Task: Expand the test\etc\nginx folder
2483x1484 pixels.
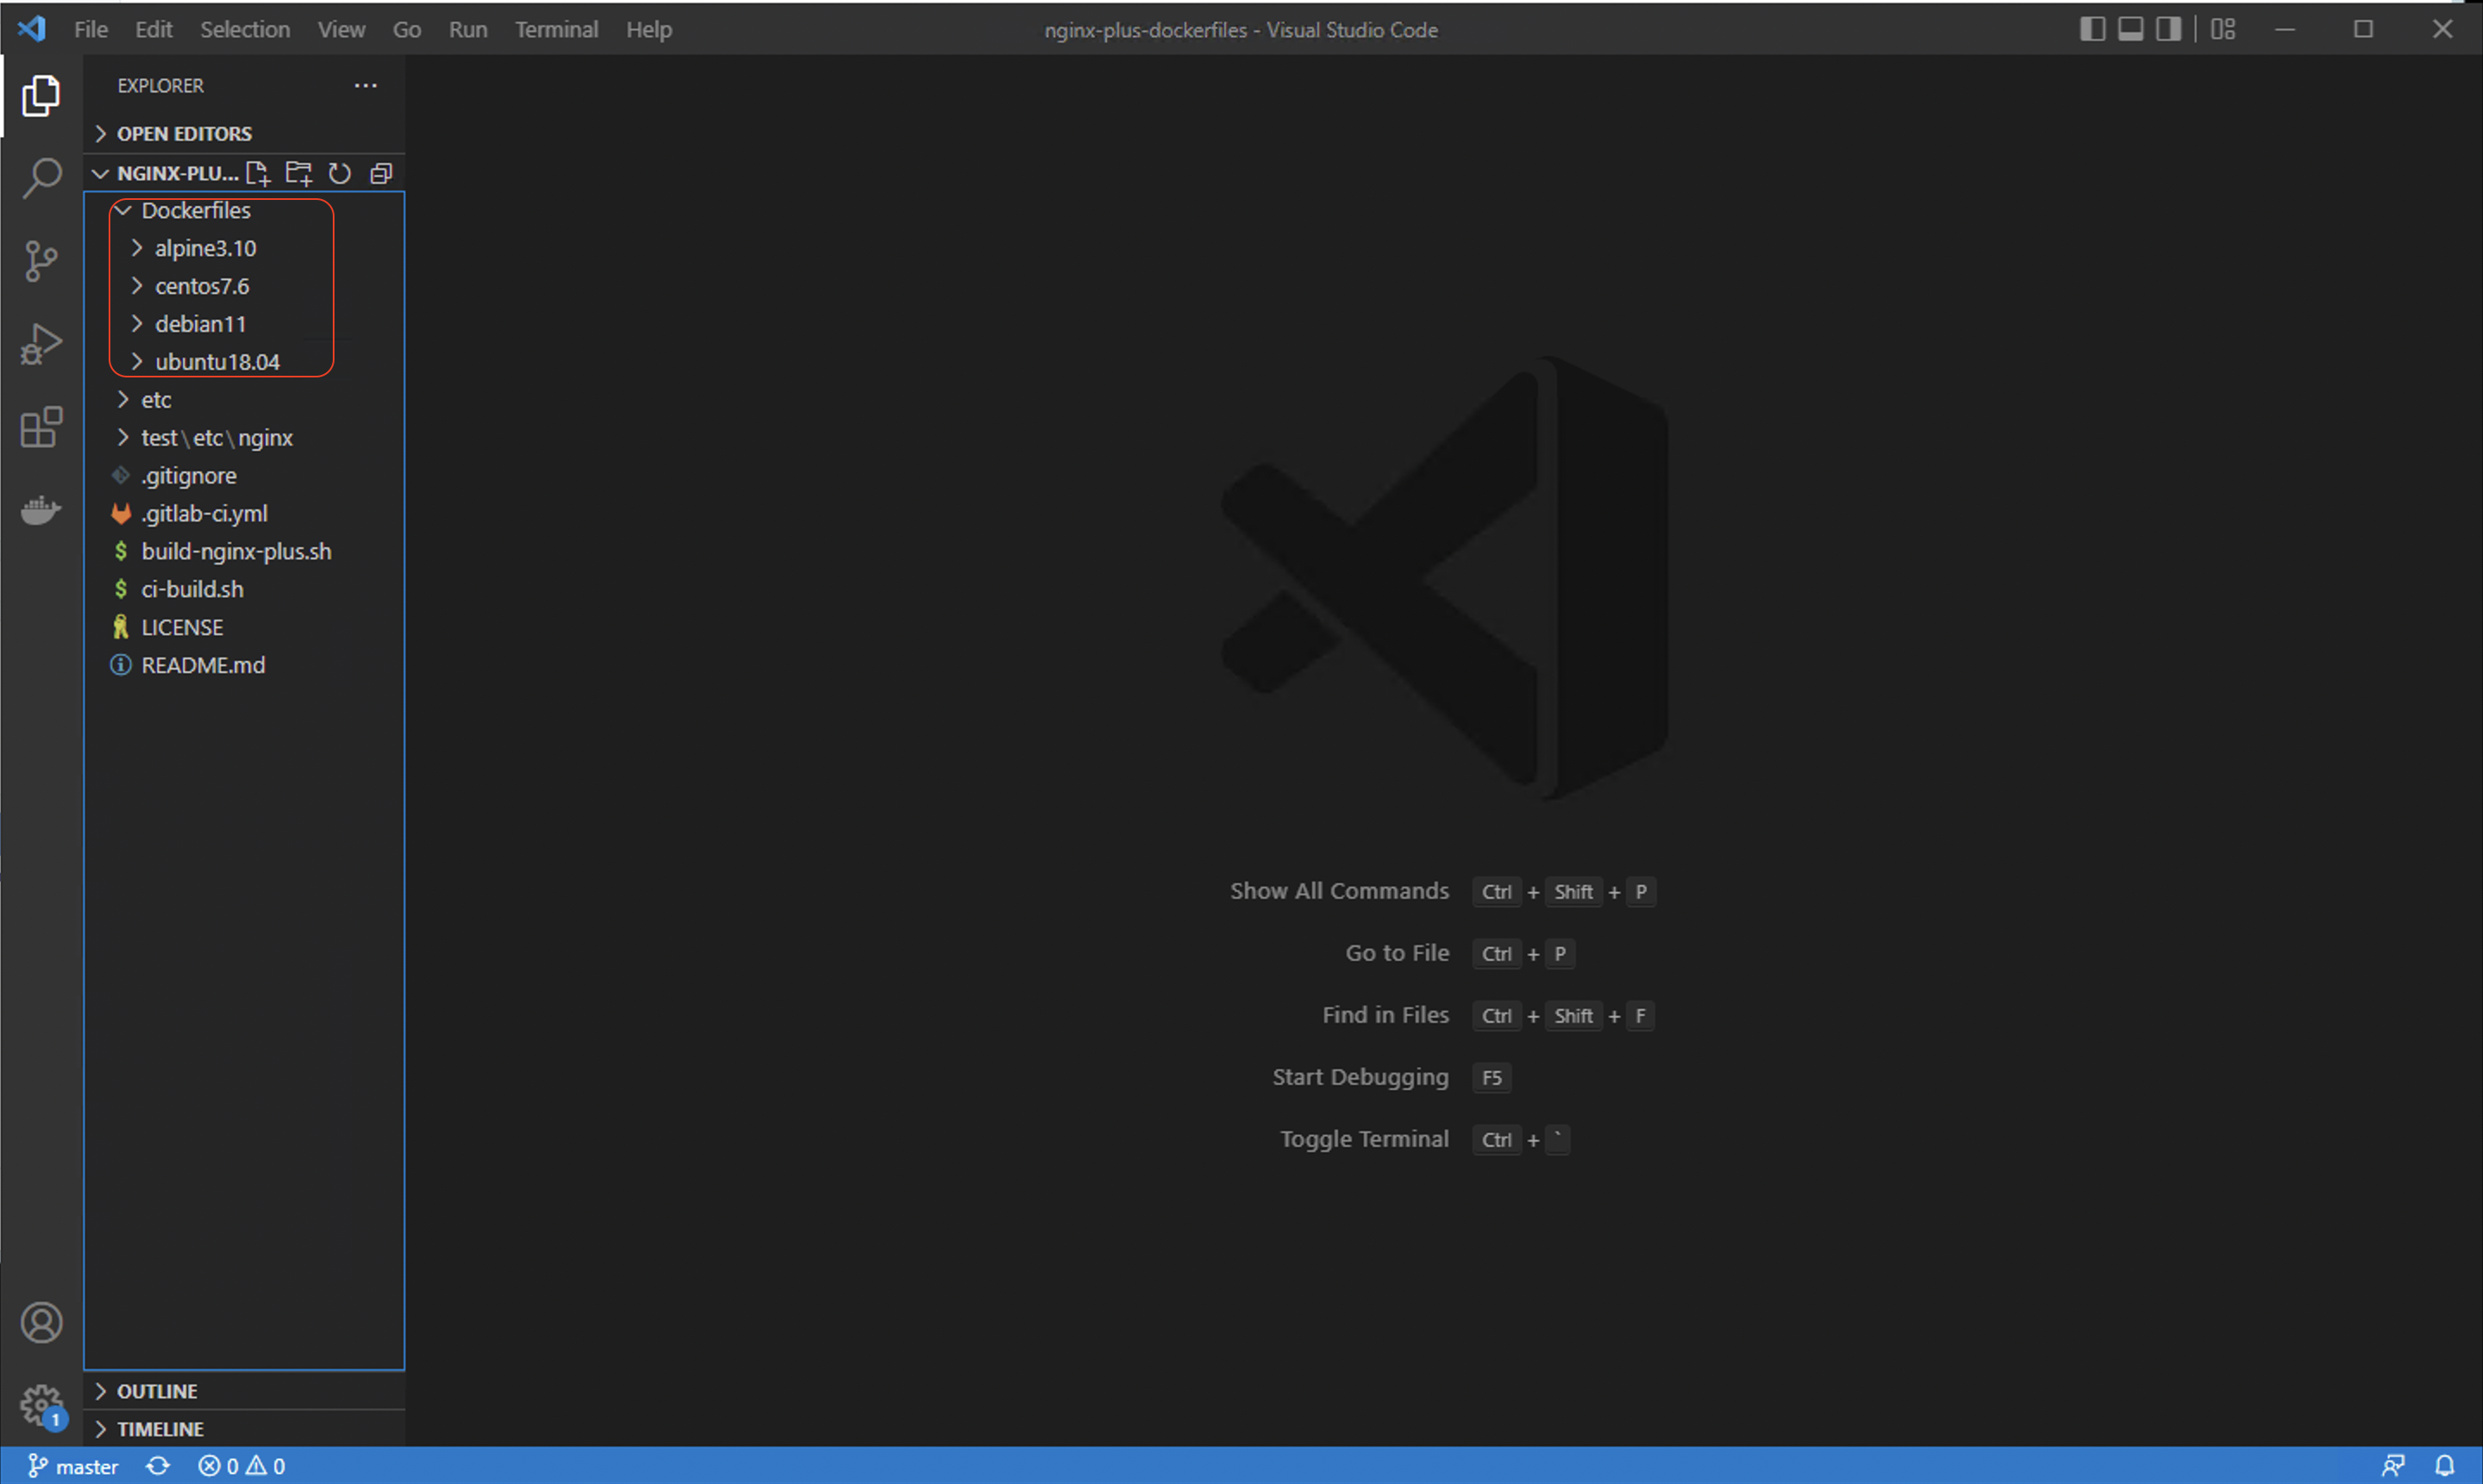Action: pos(244,439)
